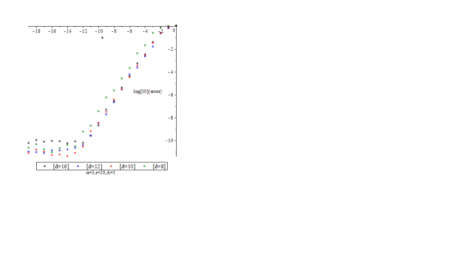Click the log[10](error) axis label
This screenshot has width=450, height=253.
(x=147, y=91)
